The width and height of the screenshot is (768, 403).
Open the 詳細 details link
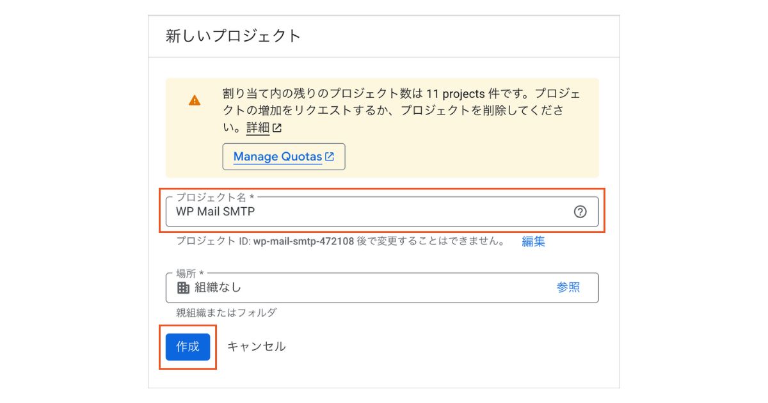[x=258, y=128]
